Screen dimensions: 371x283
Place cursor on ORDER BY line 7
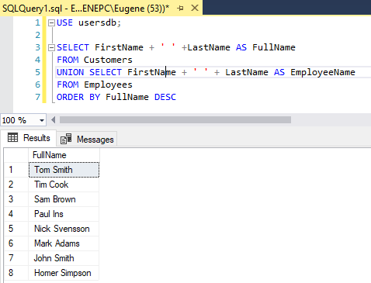click(116, 97)
